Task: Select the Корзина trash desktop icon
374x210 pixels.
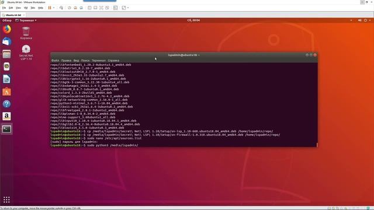Action: point(26,33)
